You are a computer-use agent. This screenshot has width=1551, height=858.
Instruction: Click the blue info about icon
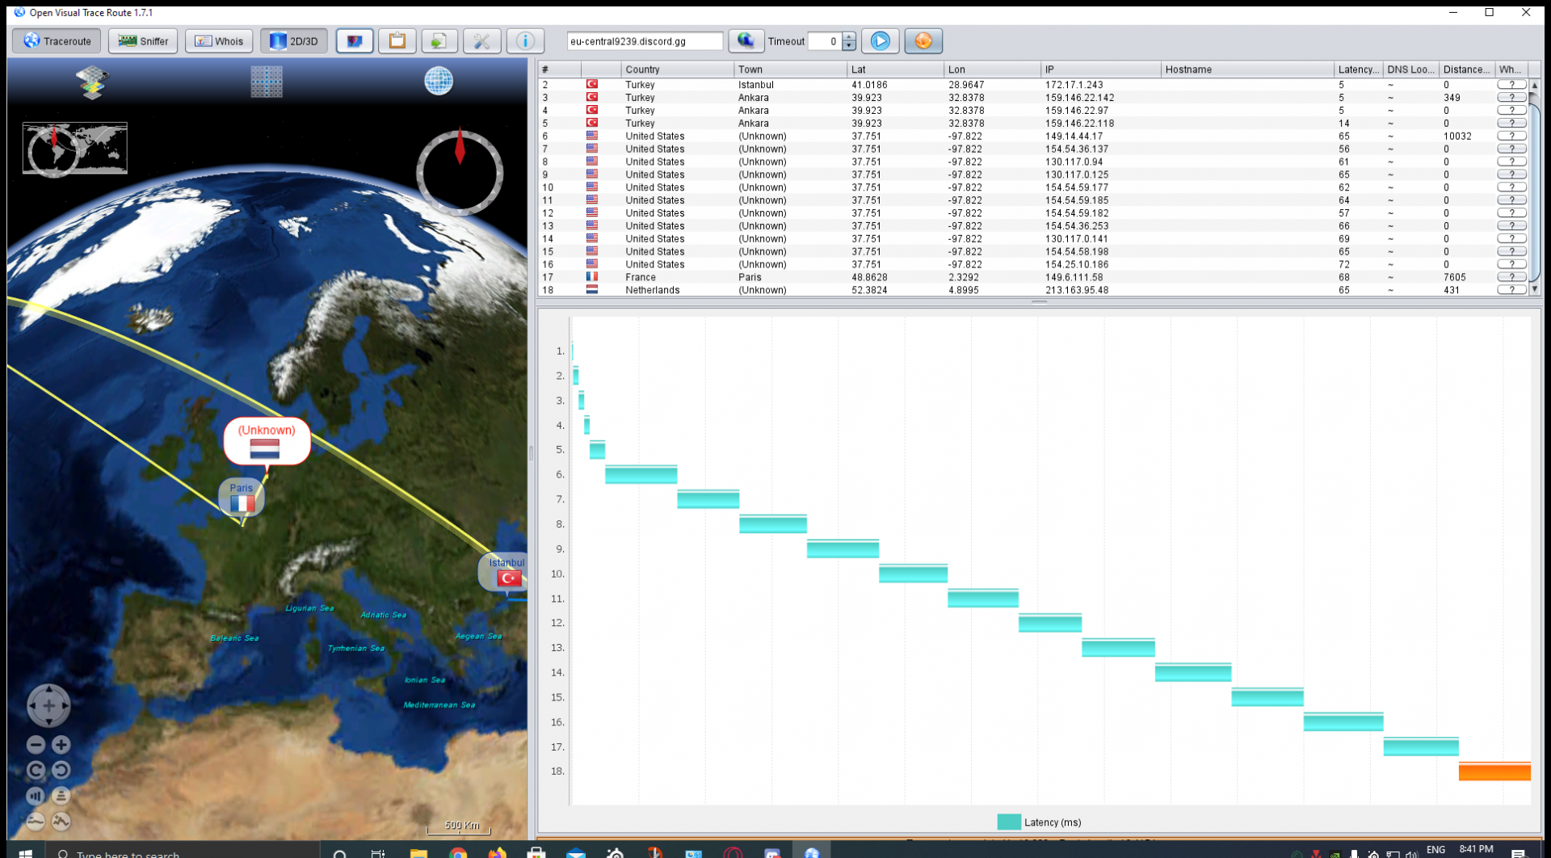(525, 41)
